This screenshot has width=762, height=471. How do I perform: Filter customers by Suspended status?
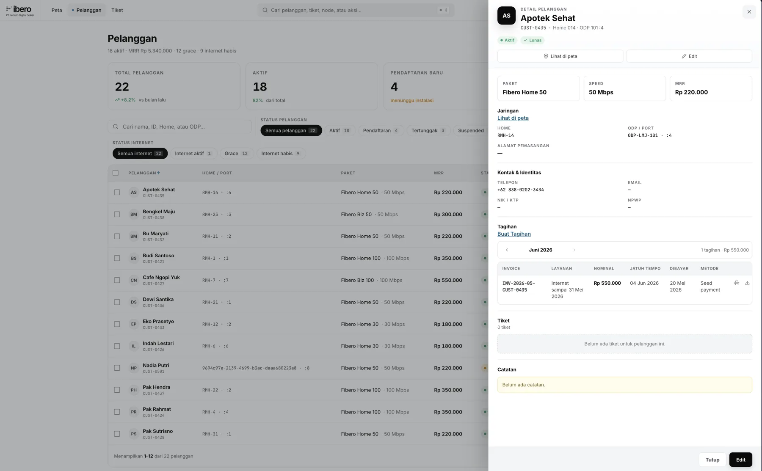click(471, 131)
